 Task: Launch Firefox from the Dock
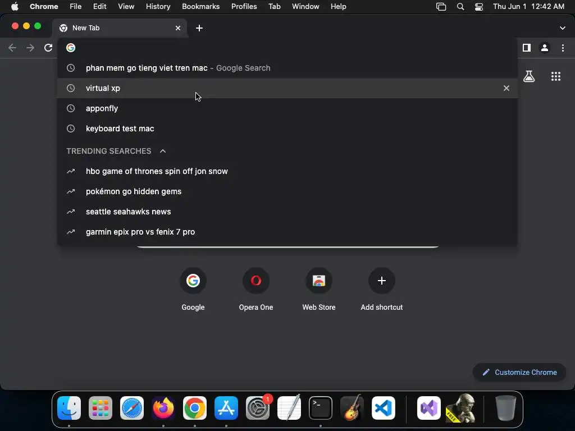(x=163, y=408)
